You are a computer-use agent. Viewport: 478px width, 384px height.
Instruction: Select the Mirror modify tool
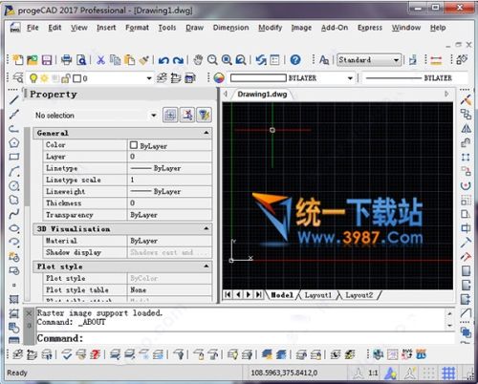466,128
